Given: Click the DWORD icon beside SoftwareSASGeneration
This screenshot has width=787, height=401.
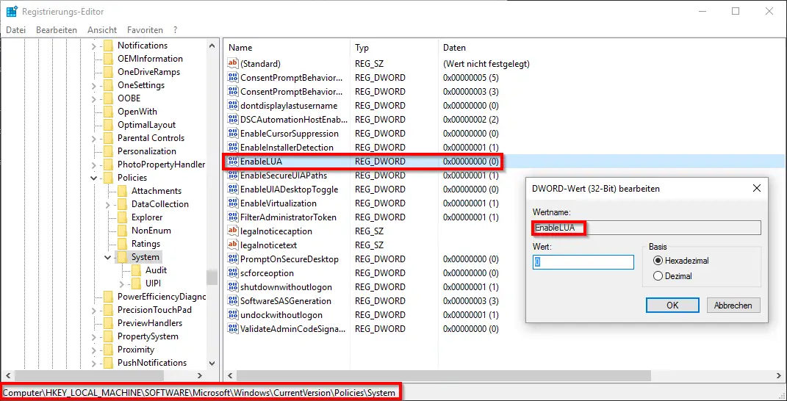Looking at the screenshot, I should [232, 301].
